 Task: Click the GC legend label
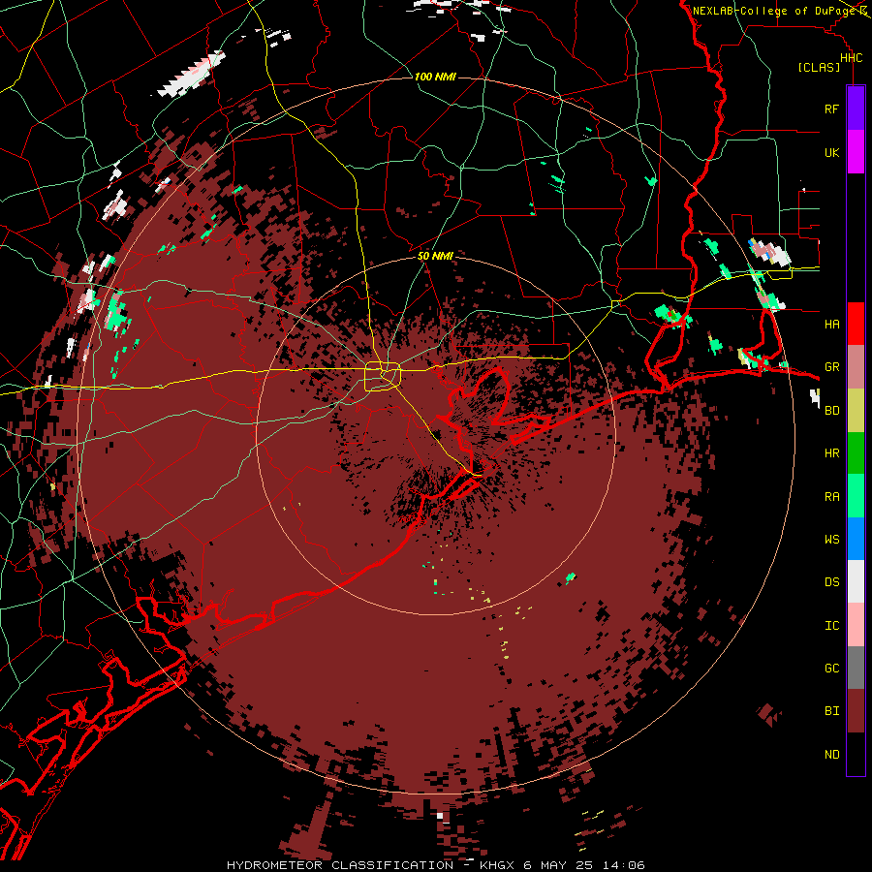click(831, 668)
